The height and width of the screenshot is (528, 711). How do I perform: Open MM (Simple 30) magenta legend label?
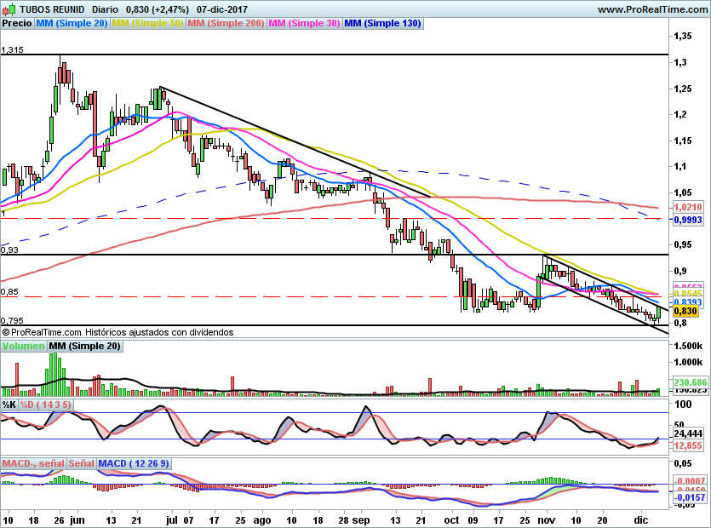(304, 23)
